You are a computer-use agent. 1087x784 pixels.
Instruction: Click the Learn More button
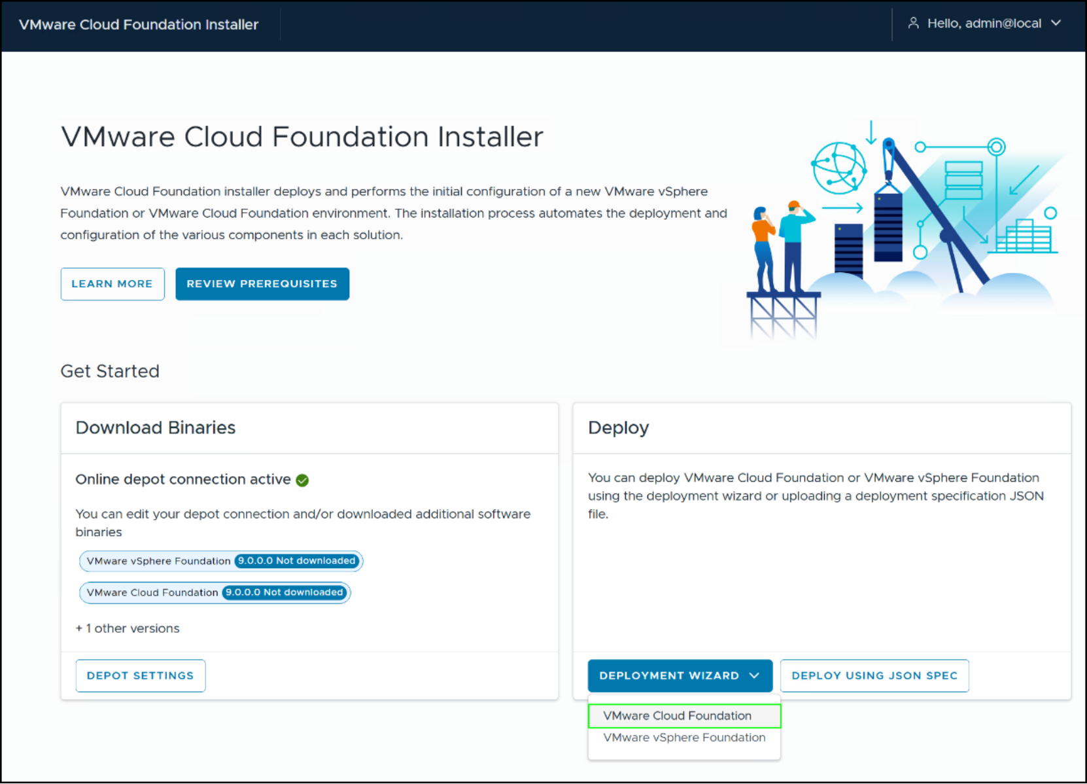[x=112, y=284]
